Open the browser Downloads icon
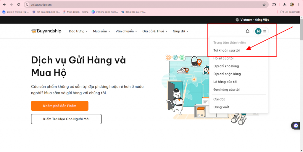This screenshot has width=303, height=152. click(284, 5)
